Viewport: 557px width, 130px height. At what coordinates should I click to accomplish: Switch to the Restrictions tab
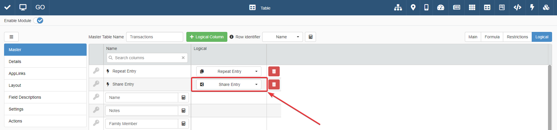pos(517,37)
